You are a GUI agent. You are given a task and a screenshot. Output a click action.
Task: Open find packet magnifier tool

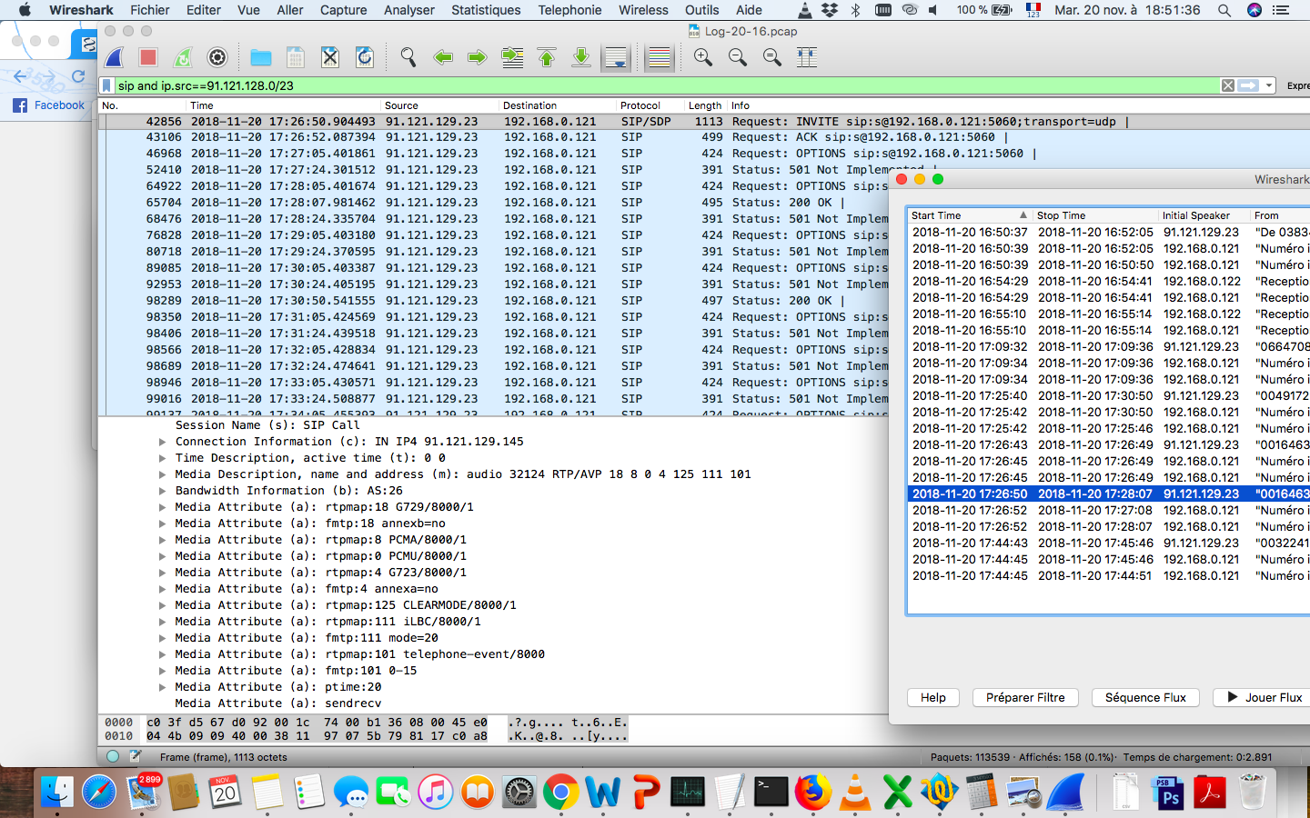point(408,58)
